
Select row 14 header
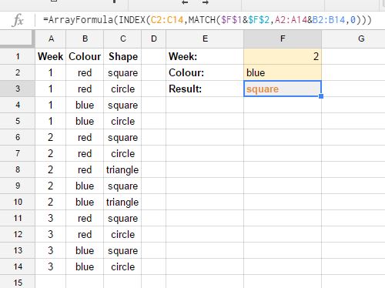[18, 266]
